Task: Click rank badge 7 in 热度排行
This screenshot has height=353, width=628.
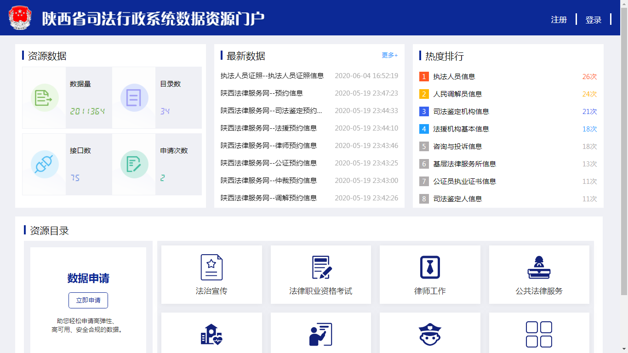Action: pos(424,181)
